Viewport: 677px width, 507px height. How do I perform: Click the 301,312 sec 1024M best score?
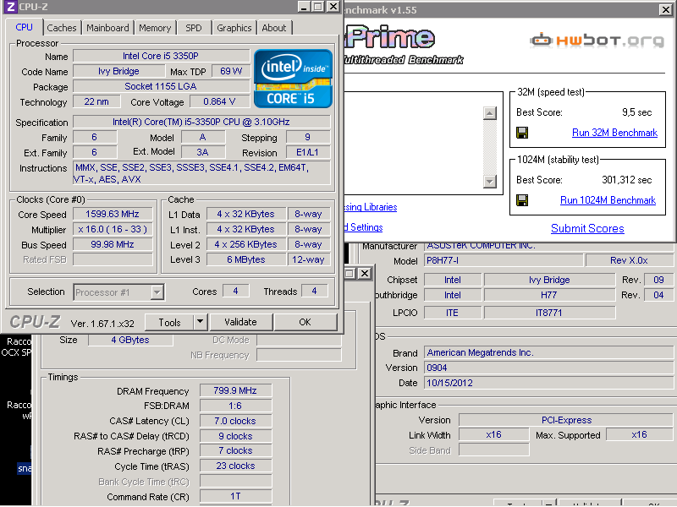point(627,180)
